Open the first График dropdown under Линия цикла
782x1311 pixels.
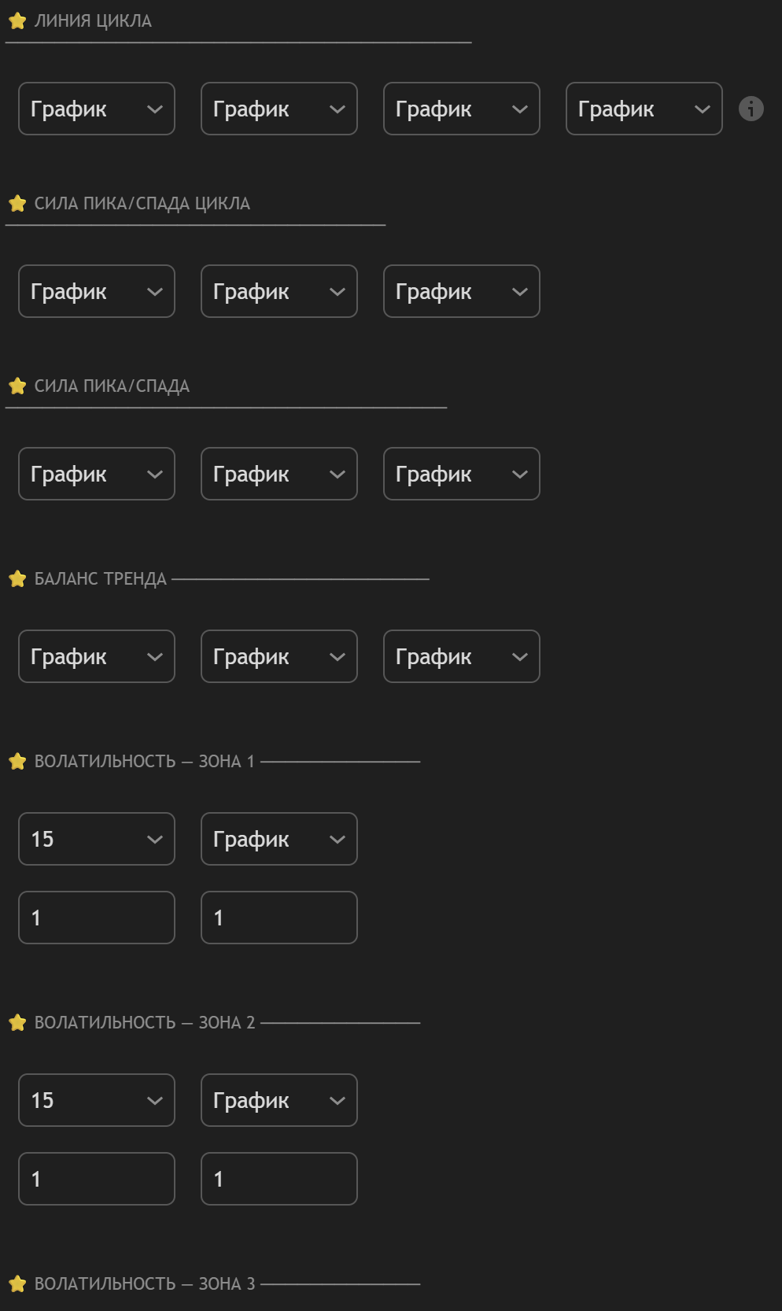(x=97, y=109)
